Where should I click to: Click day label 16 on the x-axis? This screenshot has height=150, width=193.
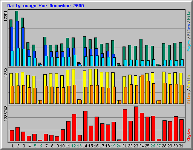click(96, 146)
